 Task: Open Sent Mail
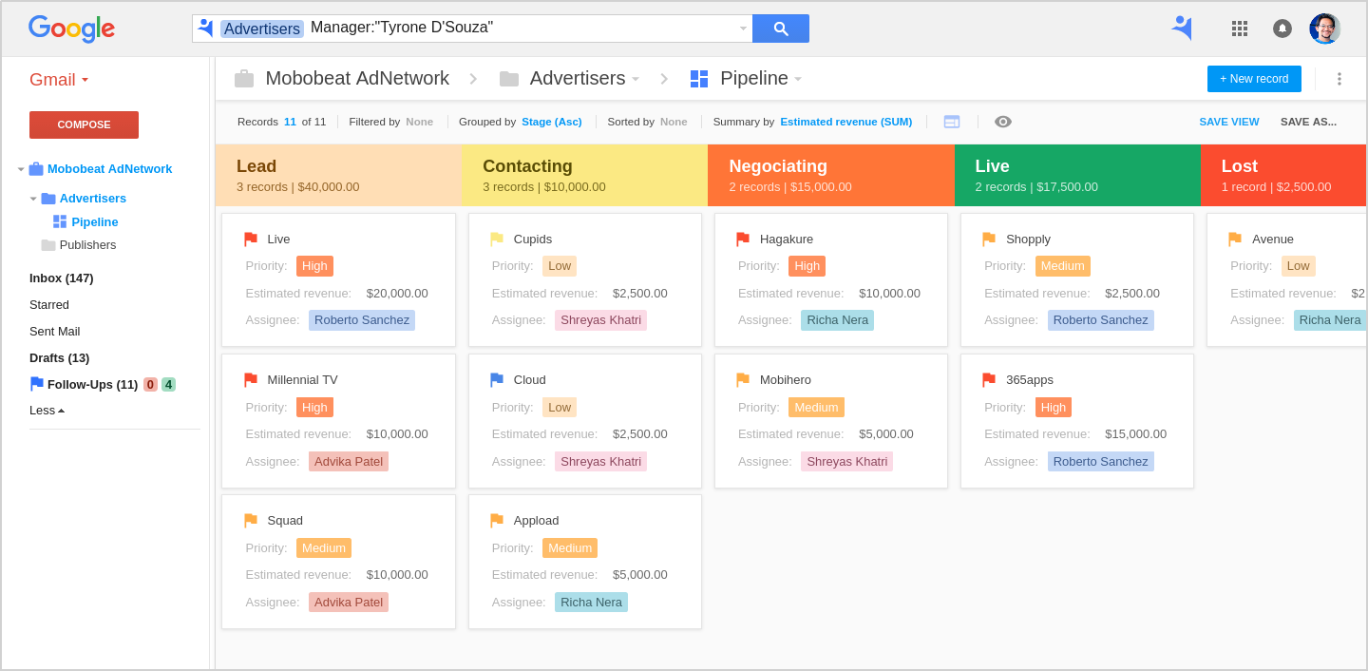point(55,332)
